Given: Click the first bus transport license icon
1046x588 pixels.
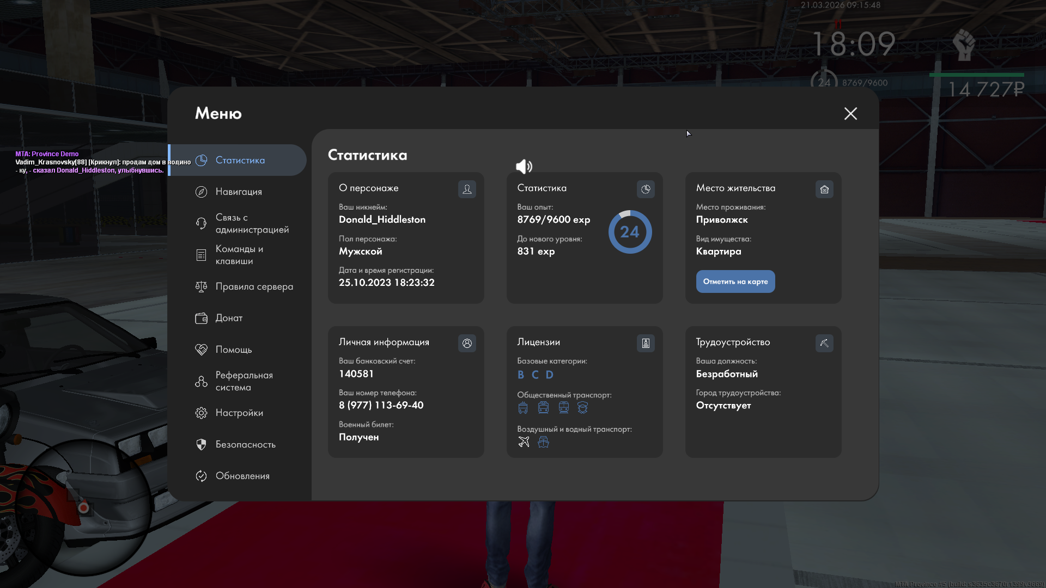Looking at the screenshot, I should (x=523, y=408).
